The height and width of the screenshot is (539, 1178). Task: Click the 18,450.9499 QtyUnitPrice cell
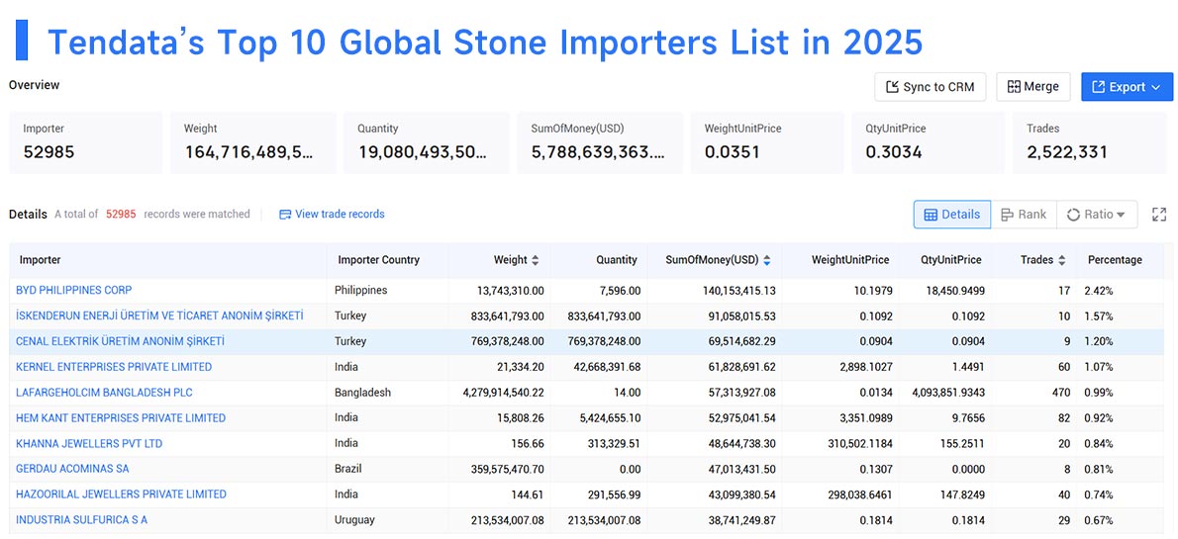coord(944,290)
